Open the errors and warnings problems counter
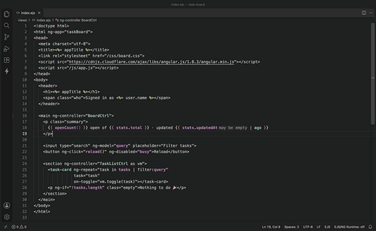376x231 pixels. [x=19, y=227]
